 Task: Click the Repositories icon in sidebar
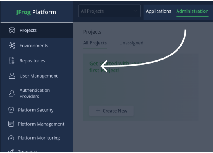click(x=12, y=60)
